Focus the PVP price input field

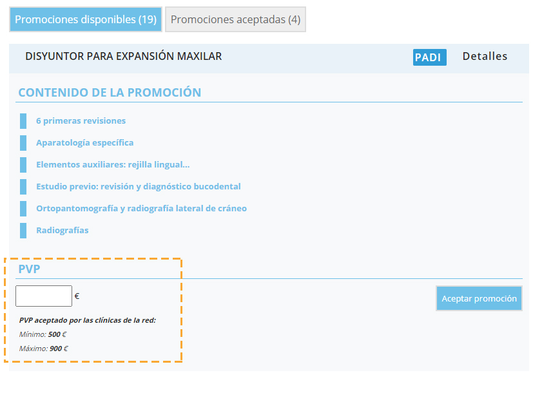[x=44, y=296]
